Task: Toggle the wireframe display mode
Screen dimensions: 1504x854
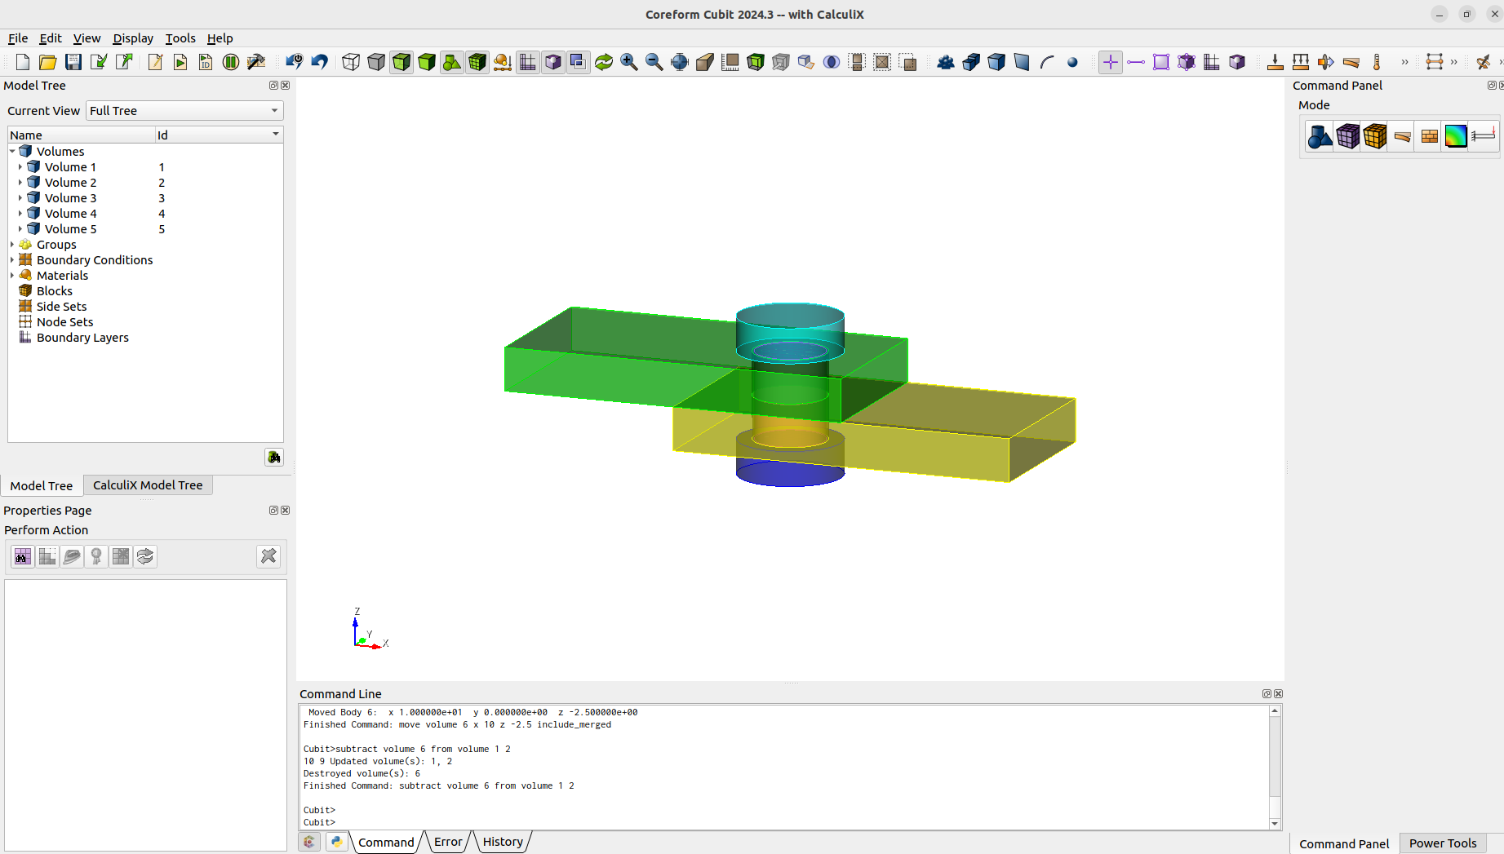Action: click(350, 61)
